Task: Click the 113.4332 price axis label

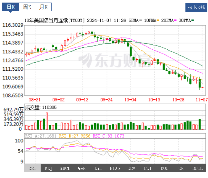Action: pyautogui.click(x=13, y=52)
